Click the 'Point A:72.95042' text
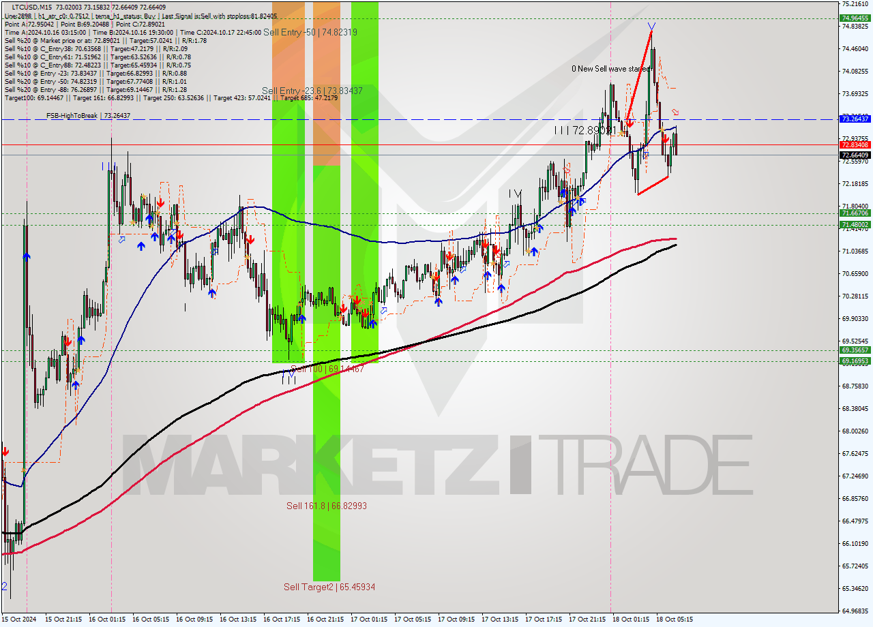 (29, 24)
